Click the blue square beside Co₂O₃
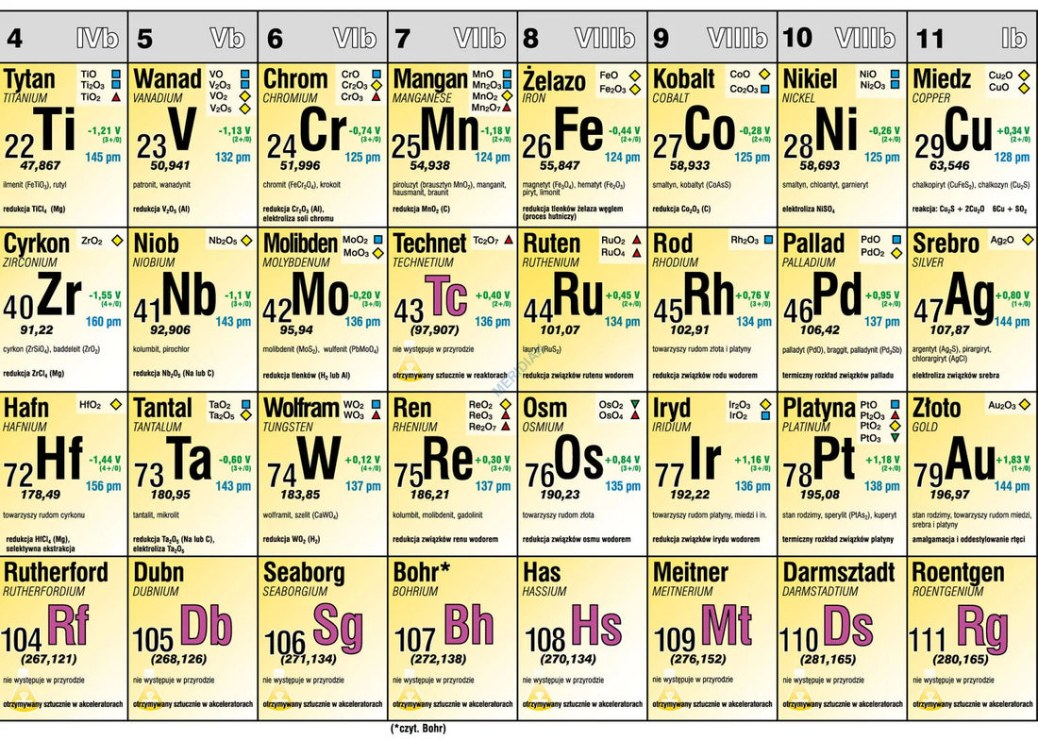The width and height of the screenshot is (1038, 741). (x=765, y=89)
